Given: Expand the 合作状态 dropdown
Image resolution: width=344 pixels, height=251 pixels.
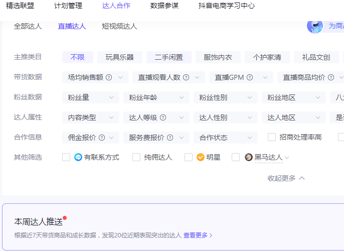Looking at the screenshot, I should click(x=225, y=138).
